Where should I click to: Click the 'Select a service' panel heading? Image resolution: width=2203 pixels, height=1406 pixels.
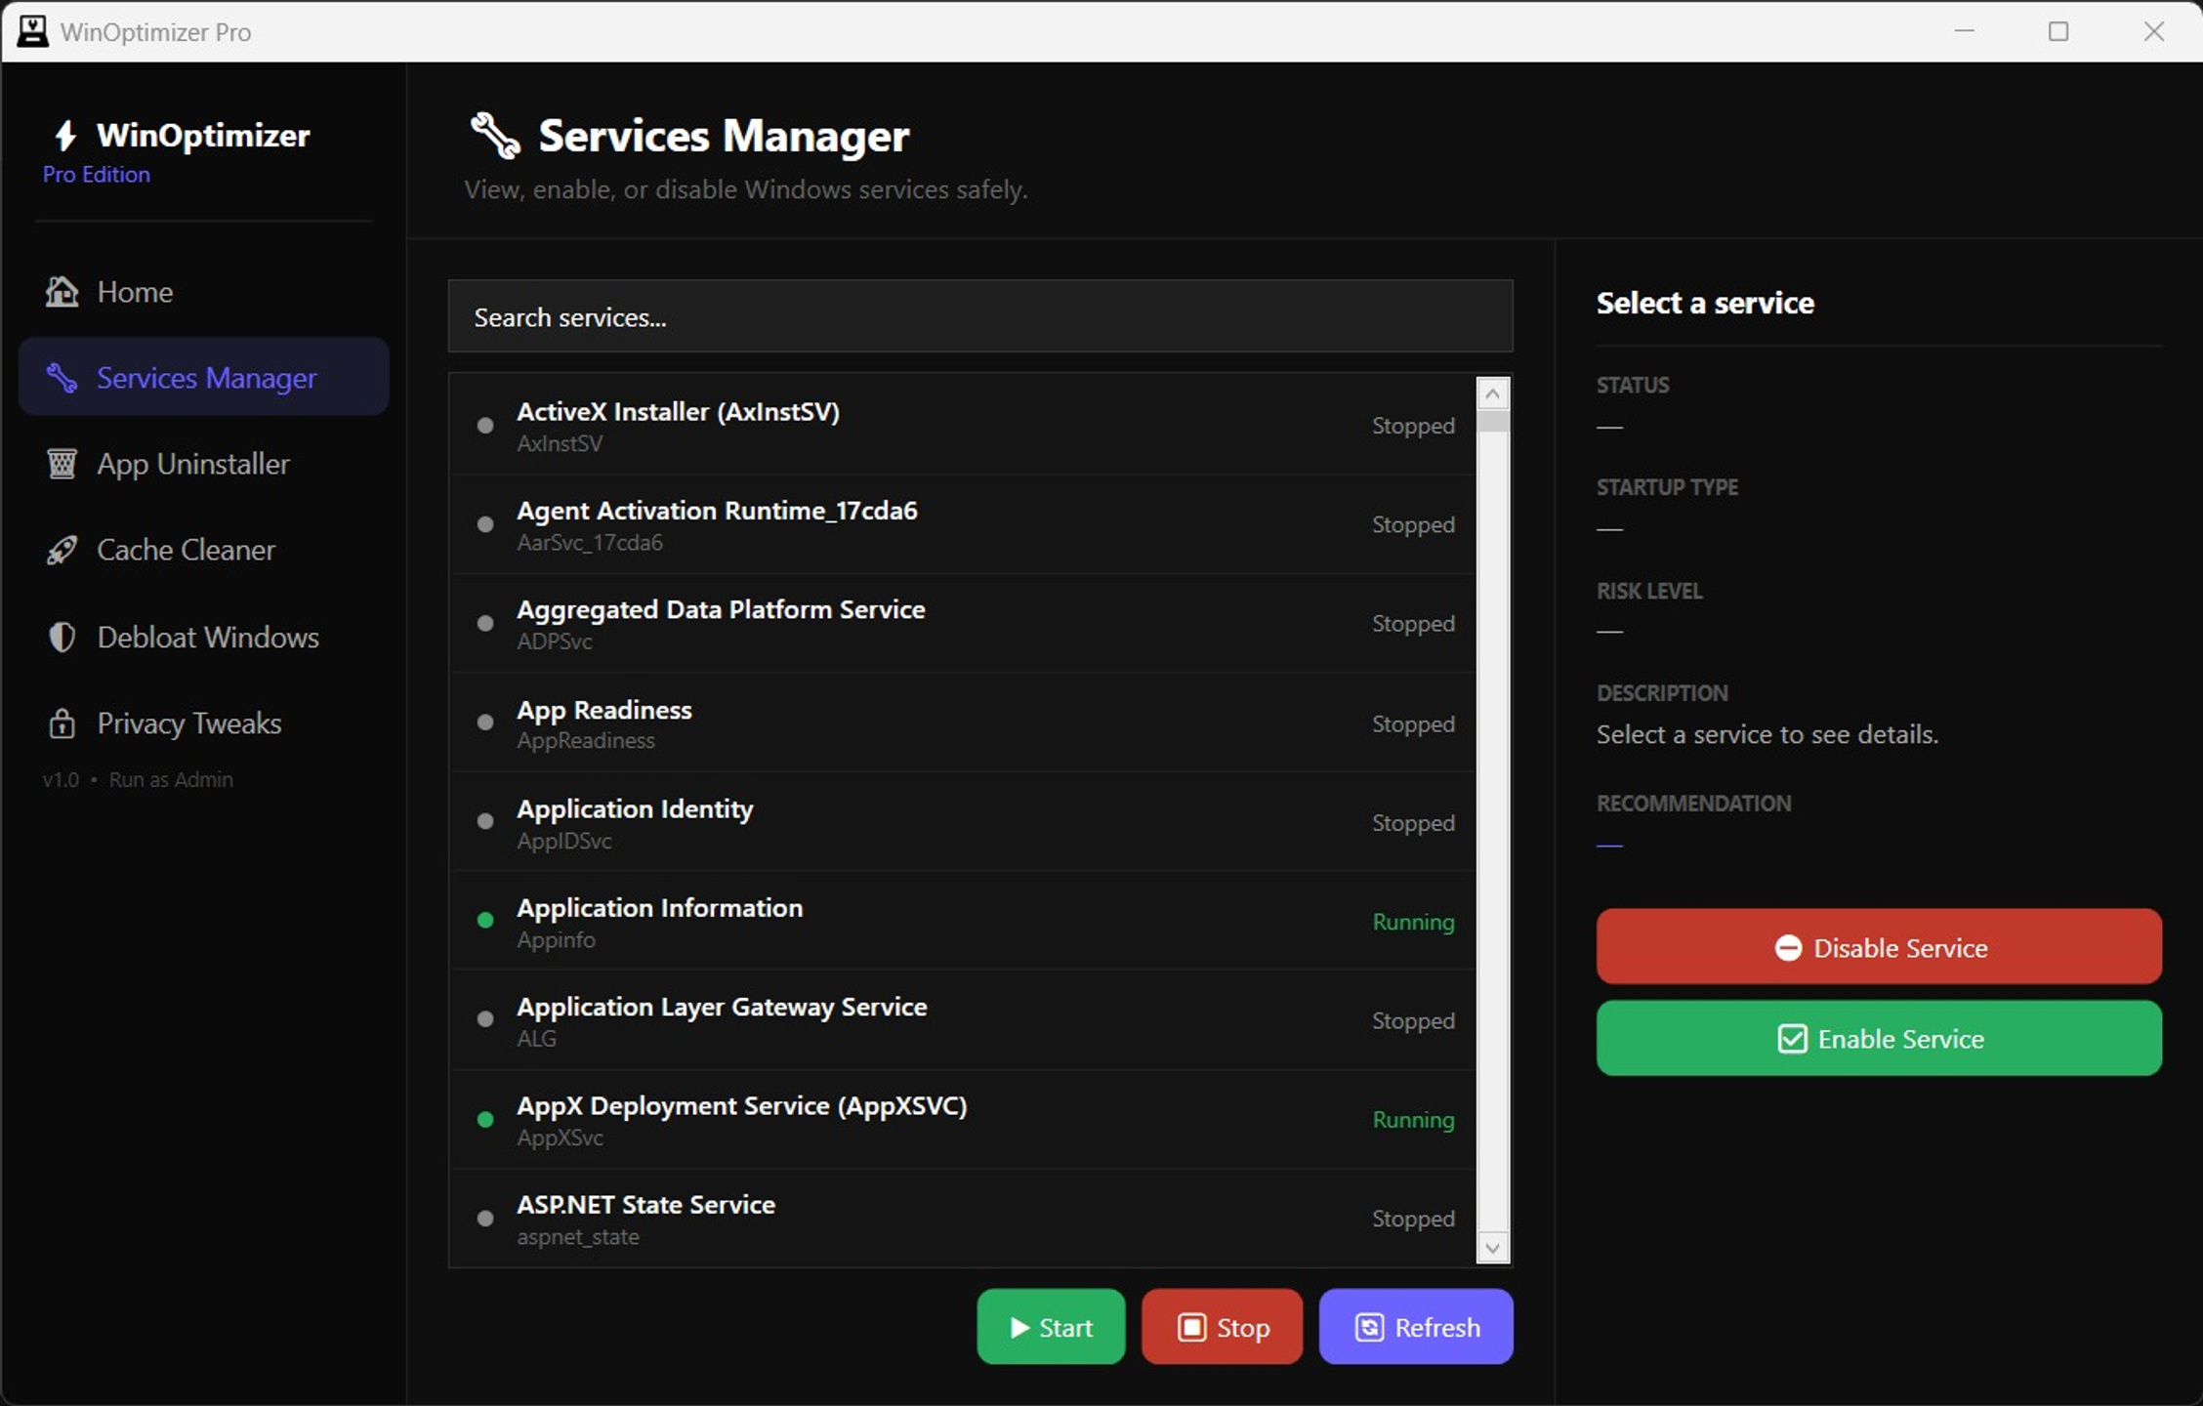[x=1705, y=303]
